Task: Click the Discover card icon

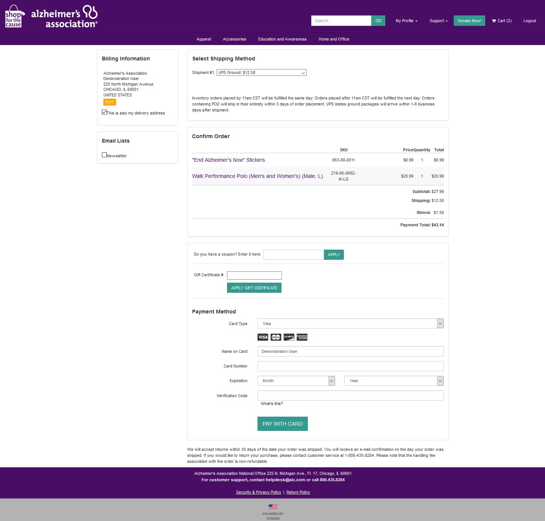Action: (x=289, y=337)
